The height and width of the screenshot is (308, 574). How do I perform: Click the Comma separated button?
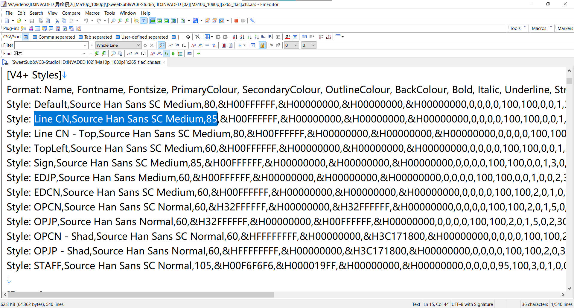[x=54, y=37]
